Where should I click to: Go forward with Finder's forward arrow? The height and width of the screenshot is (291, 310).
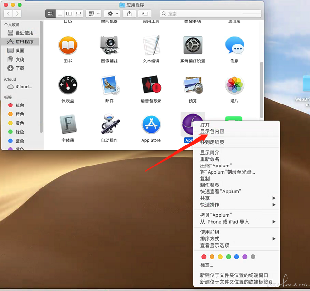(x=17, y=14)
